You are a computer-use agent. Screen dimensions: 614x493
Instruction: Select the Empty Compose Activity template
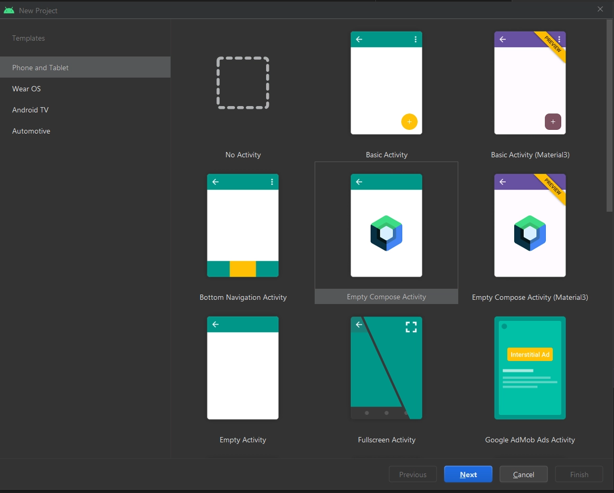tap(386, 225)
